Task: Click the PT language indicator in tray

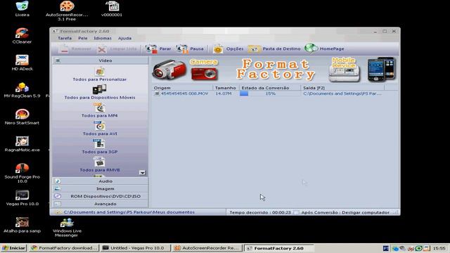Action: (x=386, y=248)
